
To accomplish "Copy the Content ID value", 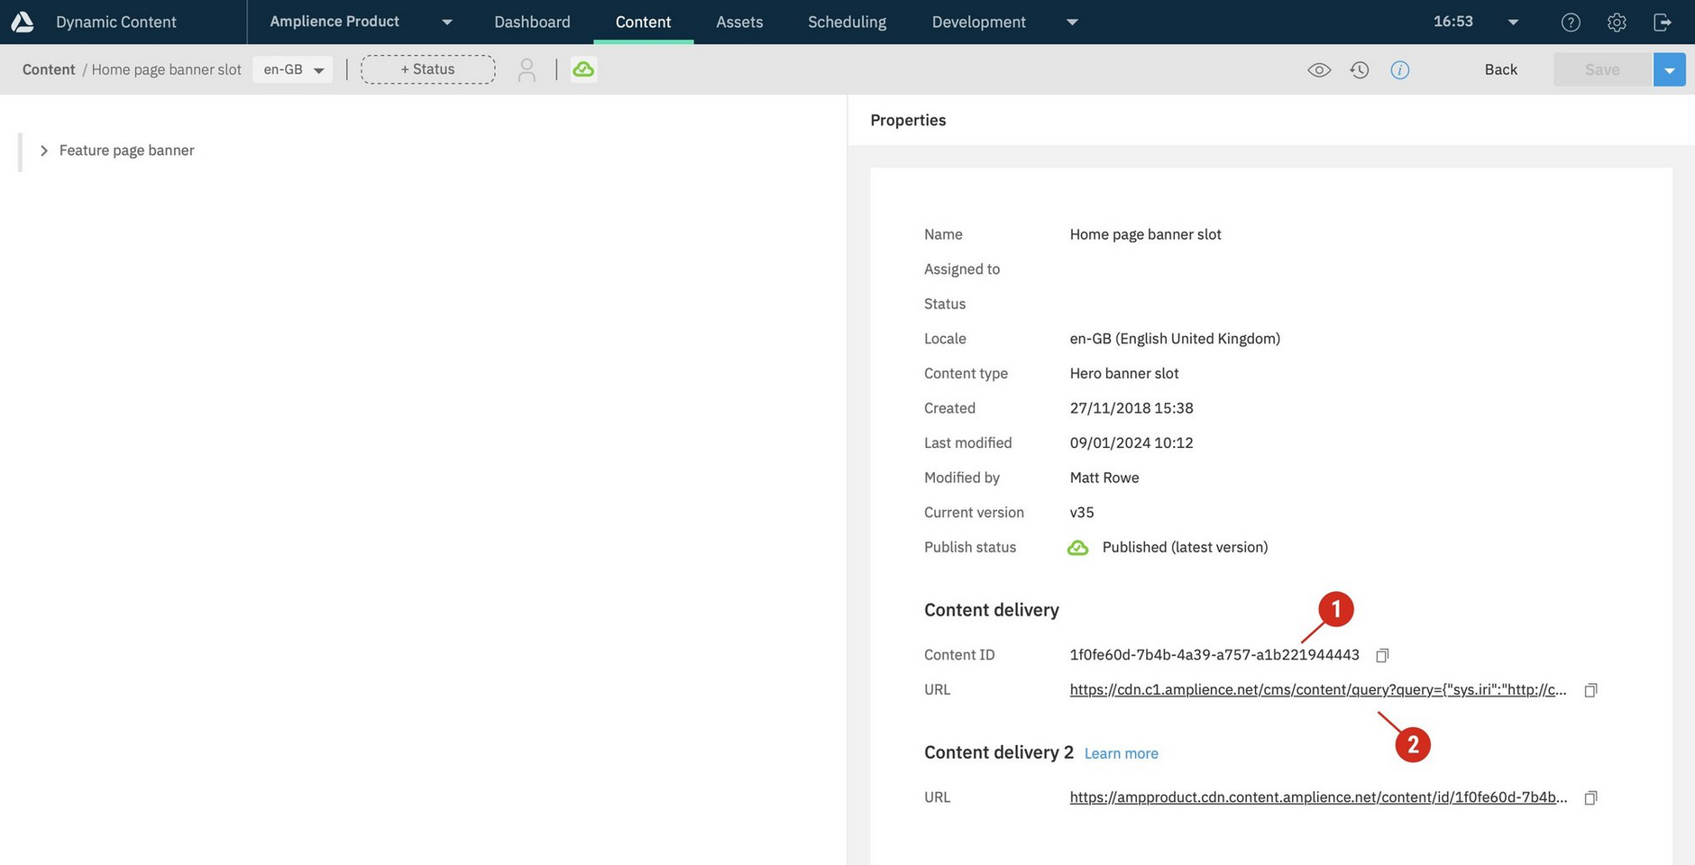I will click(x=1382, y=655).
